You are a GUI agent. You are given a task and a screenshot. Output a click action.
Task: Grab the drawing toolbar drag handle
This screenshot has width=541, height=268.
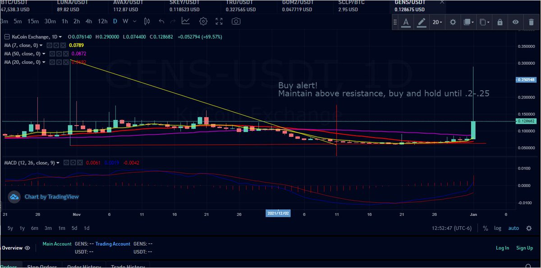pos(395,22)
